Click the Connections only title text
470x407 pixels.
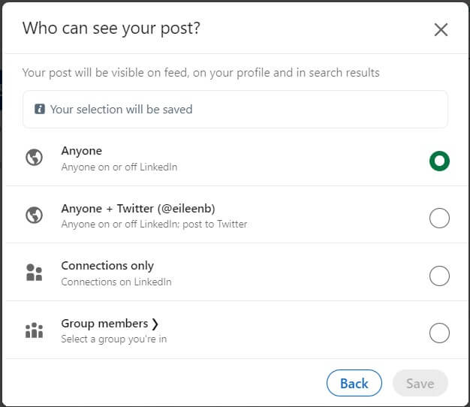(x=107, y=266)
